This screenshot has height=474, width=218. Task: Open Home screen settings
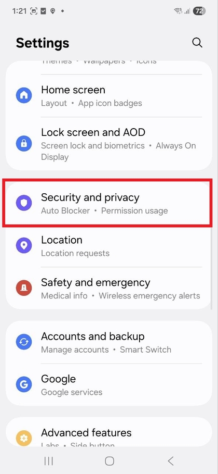(109, 96)
